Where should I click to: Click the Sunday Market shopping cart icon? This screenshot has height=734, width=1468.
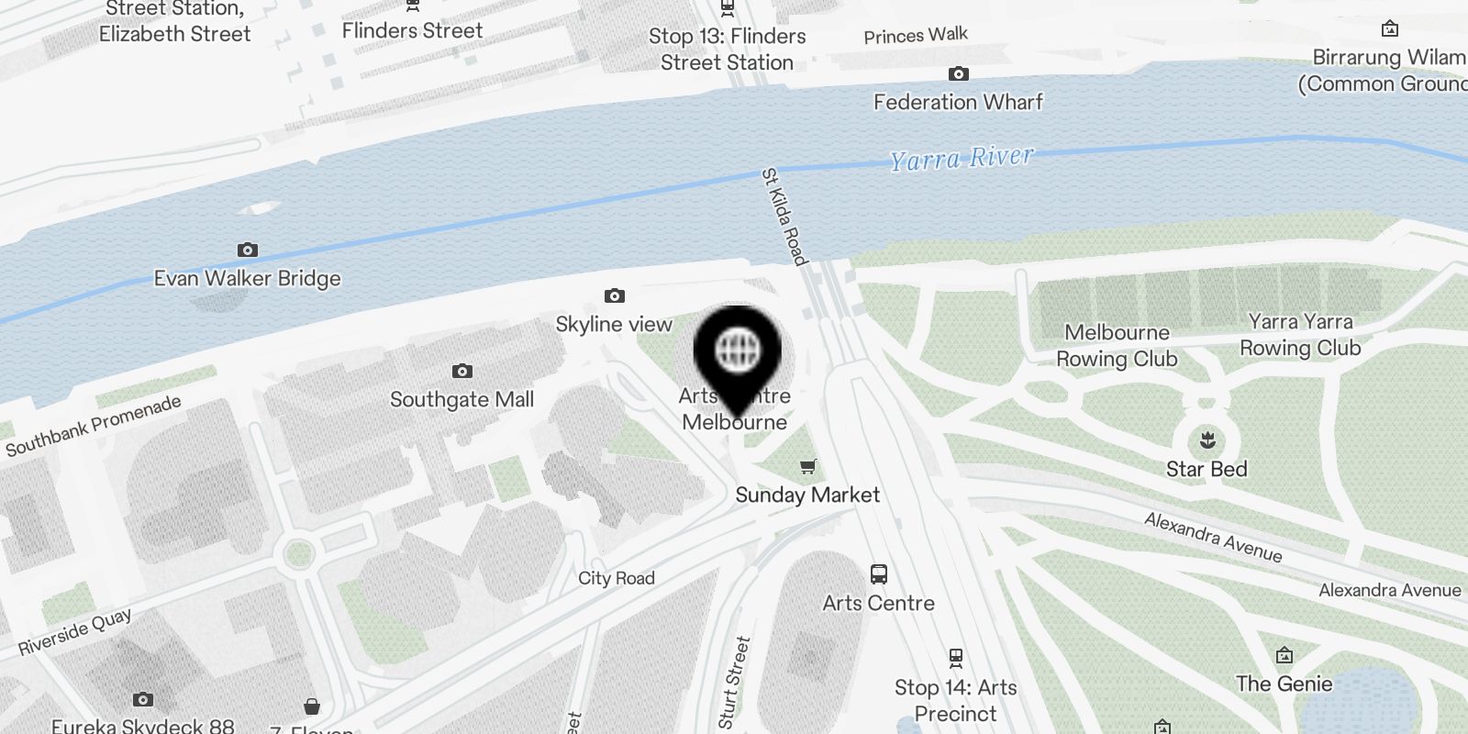[x=807, y=467]
